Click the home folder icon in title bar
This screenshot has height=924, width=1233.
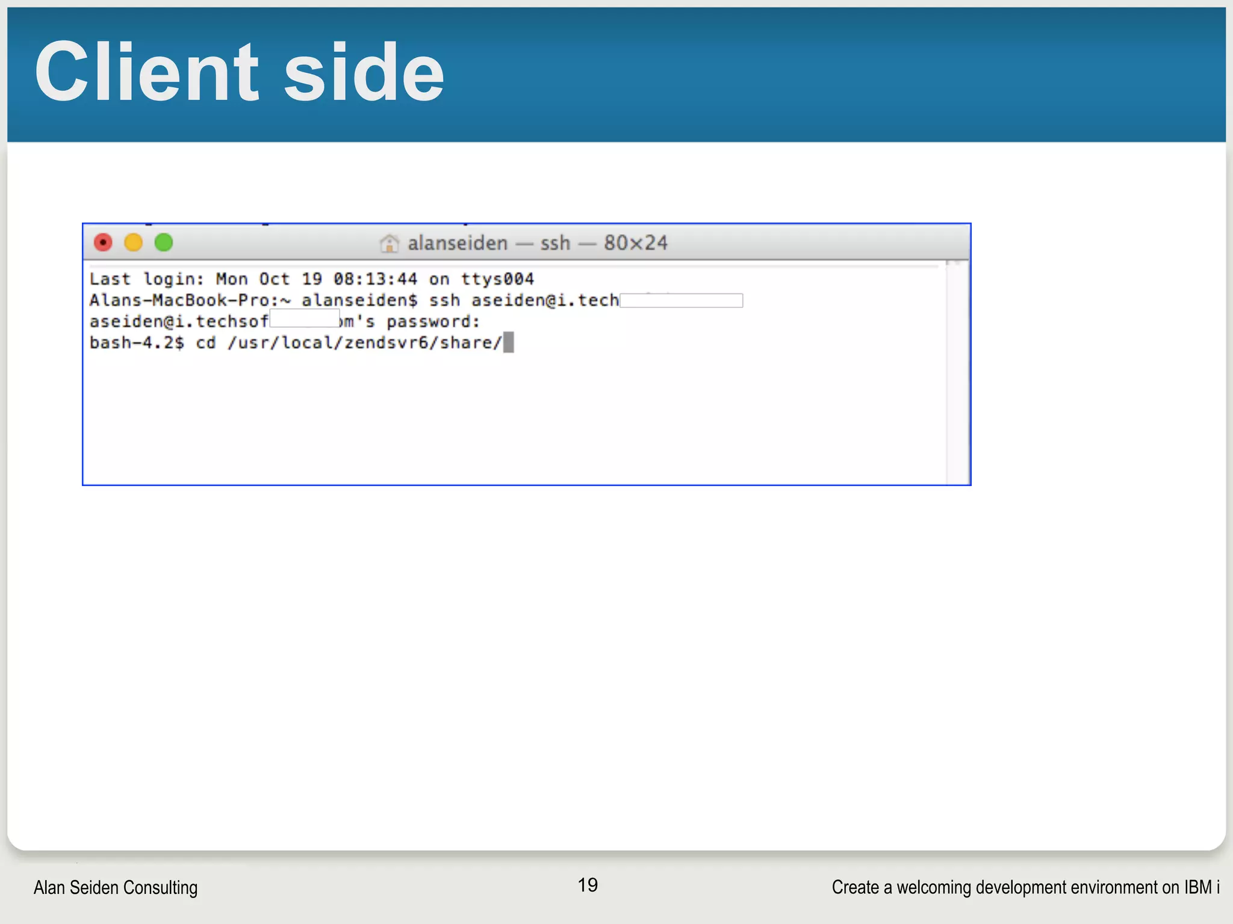(x=390, y=243)
